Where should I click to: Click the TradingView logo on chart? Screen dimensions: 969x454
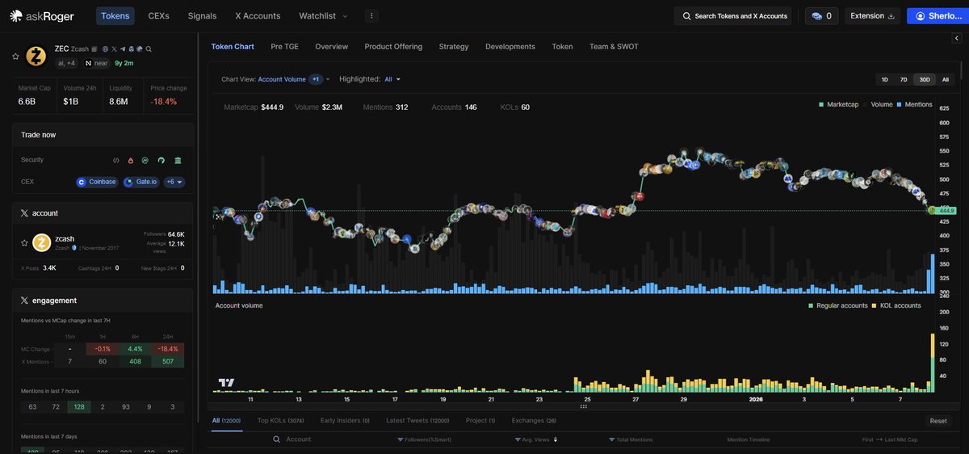pyautogui.click(x=226, y=383)
